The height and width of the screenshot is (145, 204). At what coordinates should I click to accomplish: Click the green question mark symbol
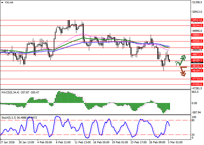(x=177, y=64)
